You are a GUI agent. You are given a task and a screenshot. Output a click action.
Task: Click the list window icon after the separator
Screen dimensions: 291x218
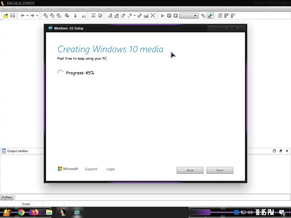click(x=220, y=16)
